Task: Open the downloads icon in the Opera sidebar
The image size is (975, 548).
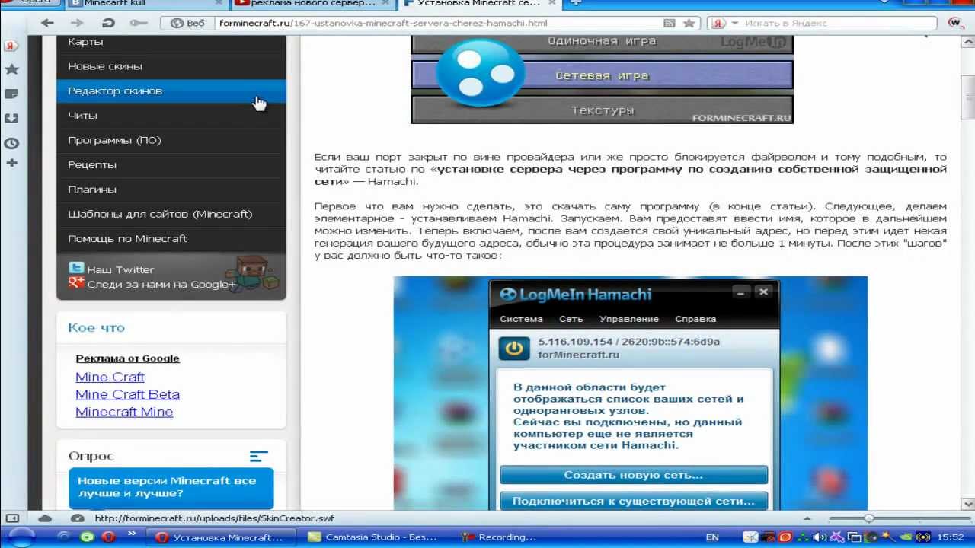Action: (11, 118)
